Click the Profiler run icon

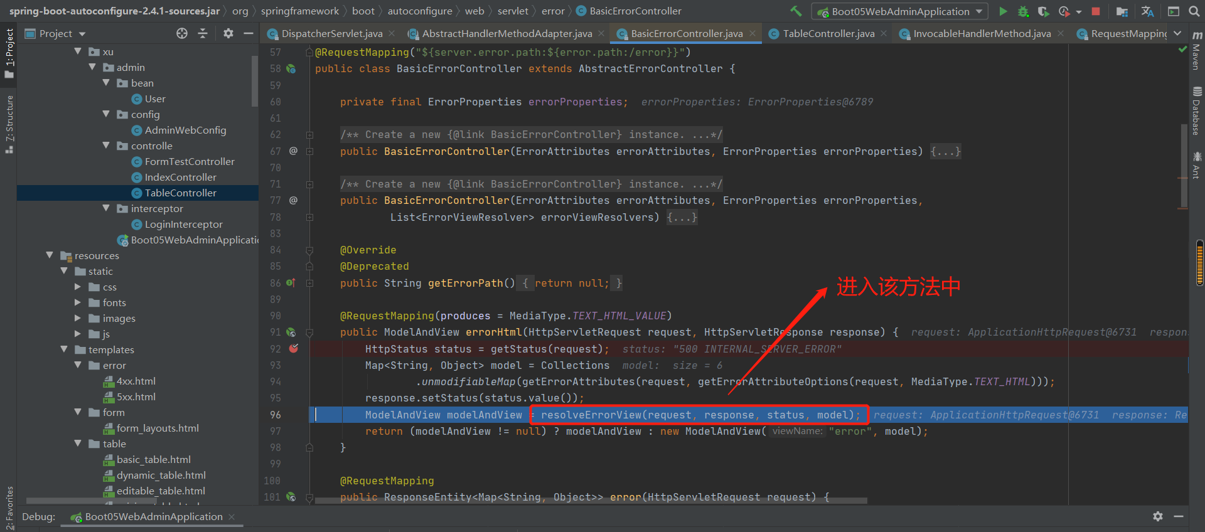coord(1063,11)
